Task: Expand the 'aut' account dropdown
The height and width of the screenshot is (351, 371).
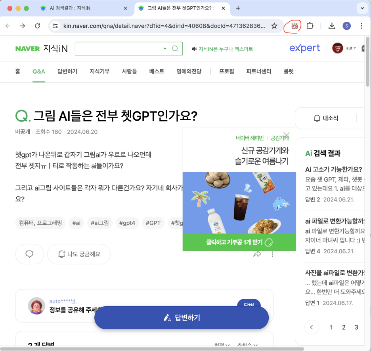Action: coord(351,48)
